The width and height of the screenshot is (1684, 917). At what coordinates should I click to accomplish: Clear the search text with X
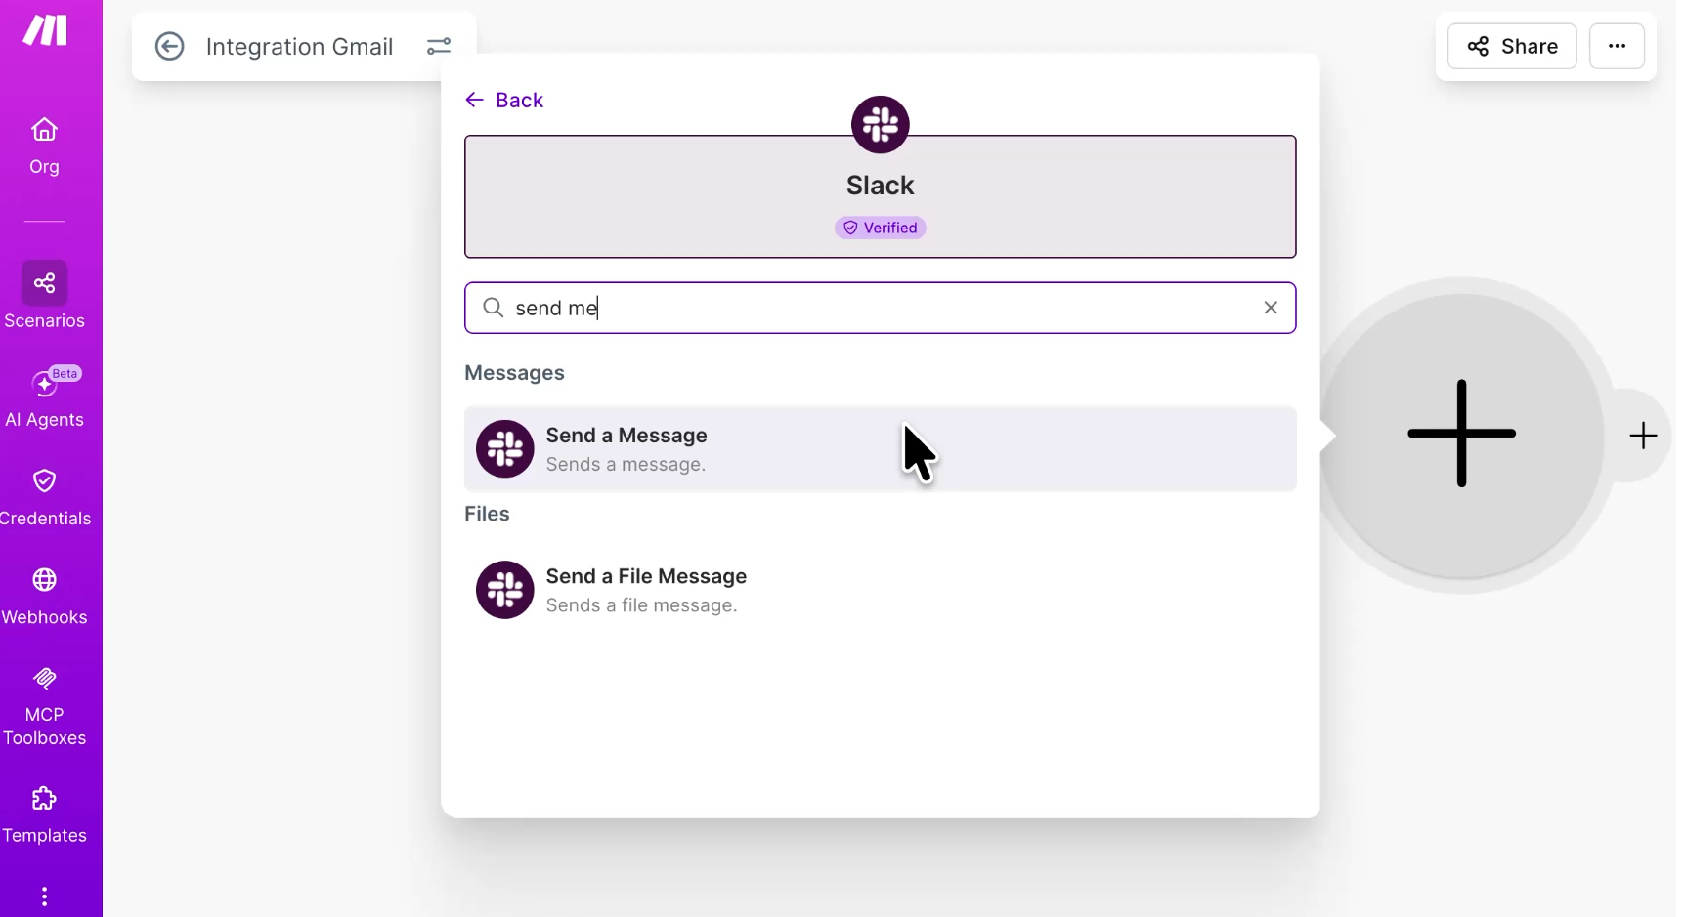(x=1271, y=308)
